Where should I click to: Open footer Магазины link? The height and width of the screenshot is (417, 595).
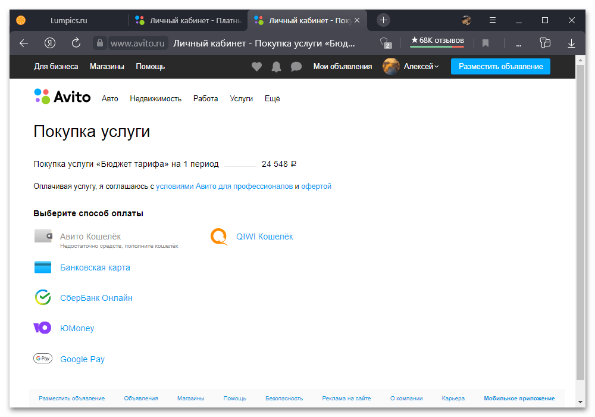[190, 399]
